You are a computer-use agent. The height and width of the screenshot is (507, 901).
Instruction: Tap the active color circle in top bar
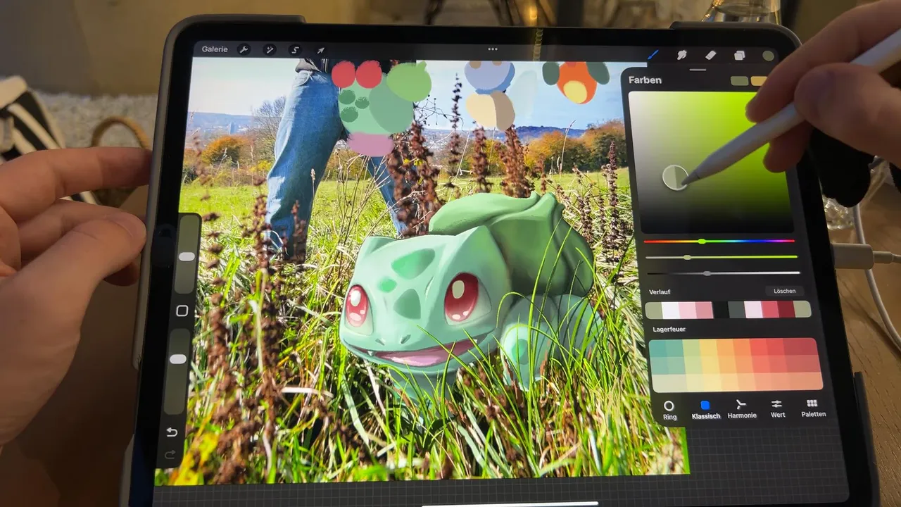(x=768, y=56)
